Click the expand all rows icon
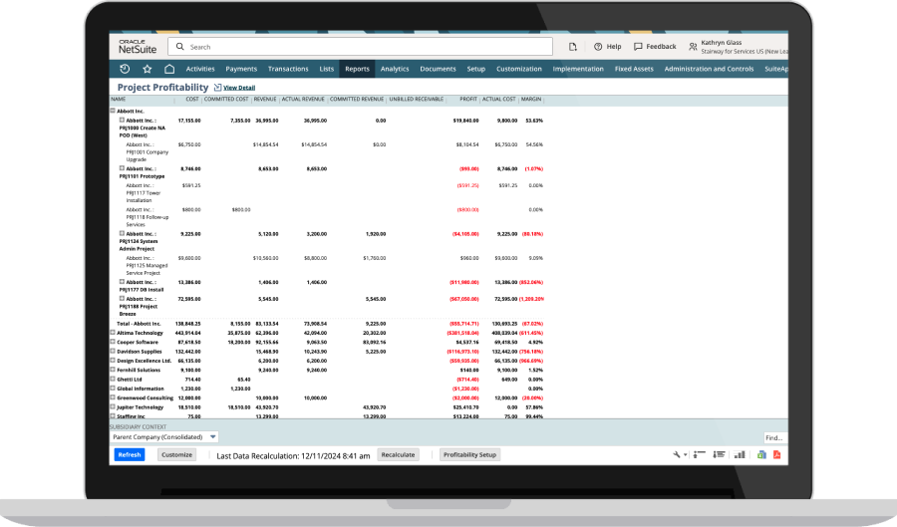This screenshot has width=897, height=527. pyautogui.click(x=719, y=454)
